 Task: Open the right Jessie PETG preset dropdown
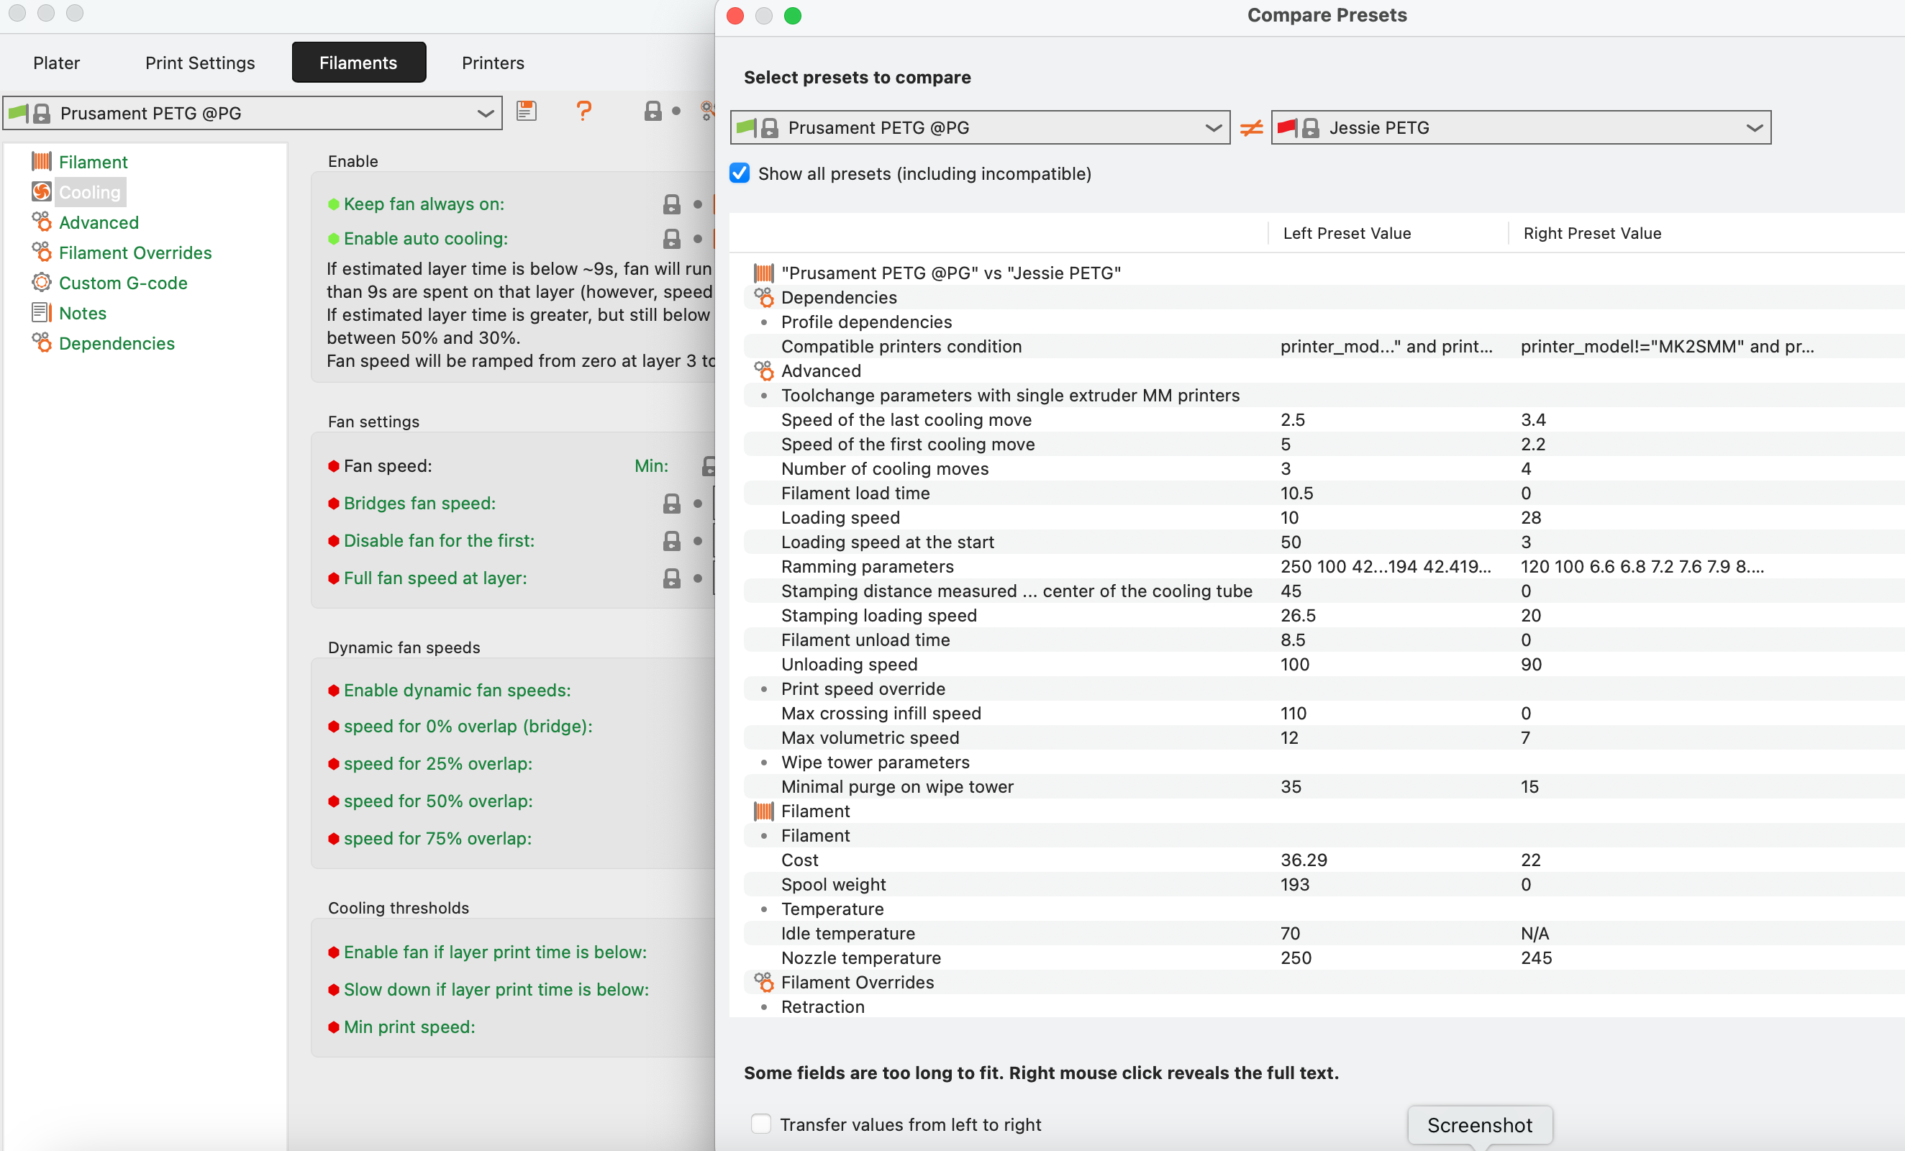tap(1521, 127)
